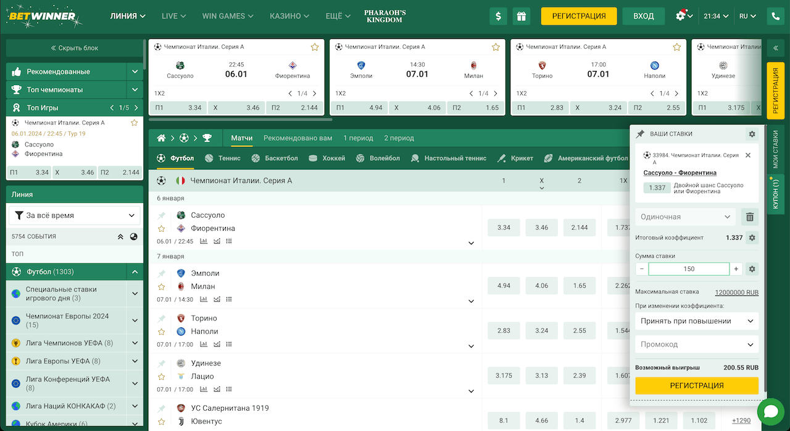Switch to the 1 период tab
The width and height of the screenshot is (790, 431).
point(358,138)
